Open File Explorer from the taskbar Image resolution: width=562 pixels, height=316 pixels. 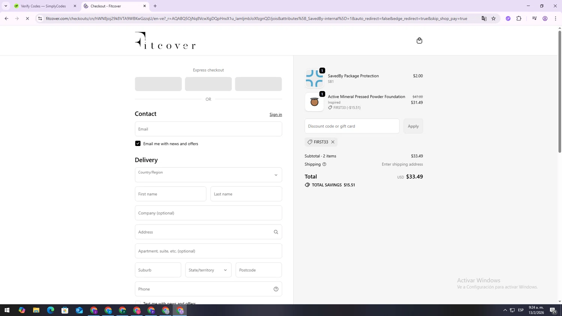click(36, 310)
